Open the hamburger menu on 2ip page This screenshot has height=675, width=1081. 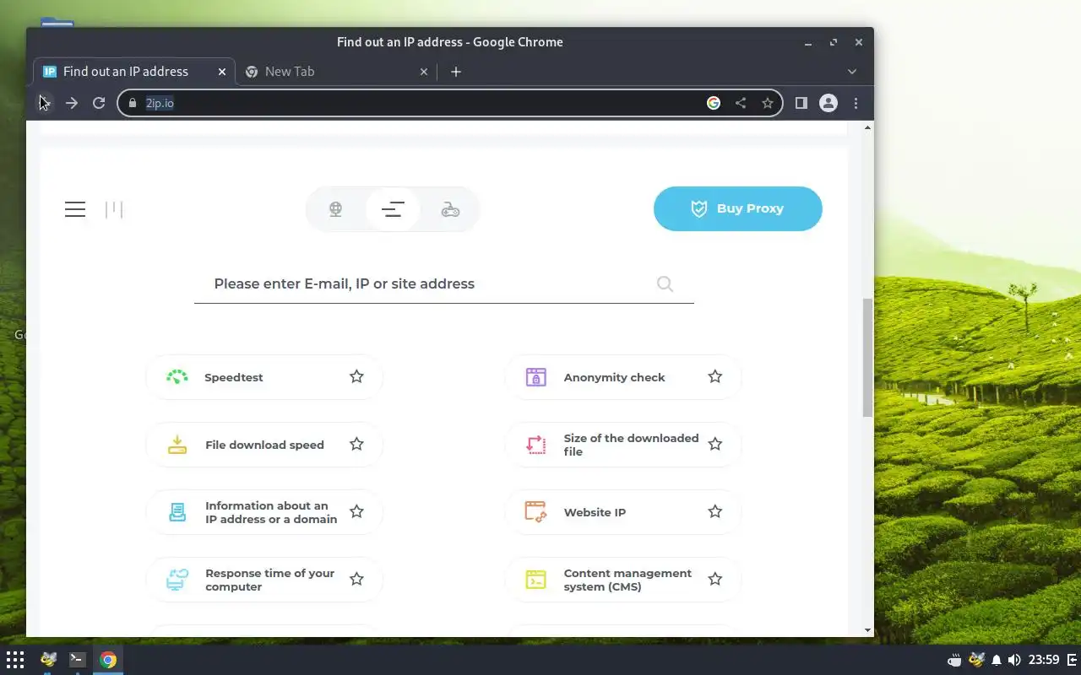coord(75,209)
